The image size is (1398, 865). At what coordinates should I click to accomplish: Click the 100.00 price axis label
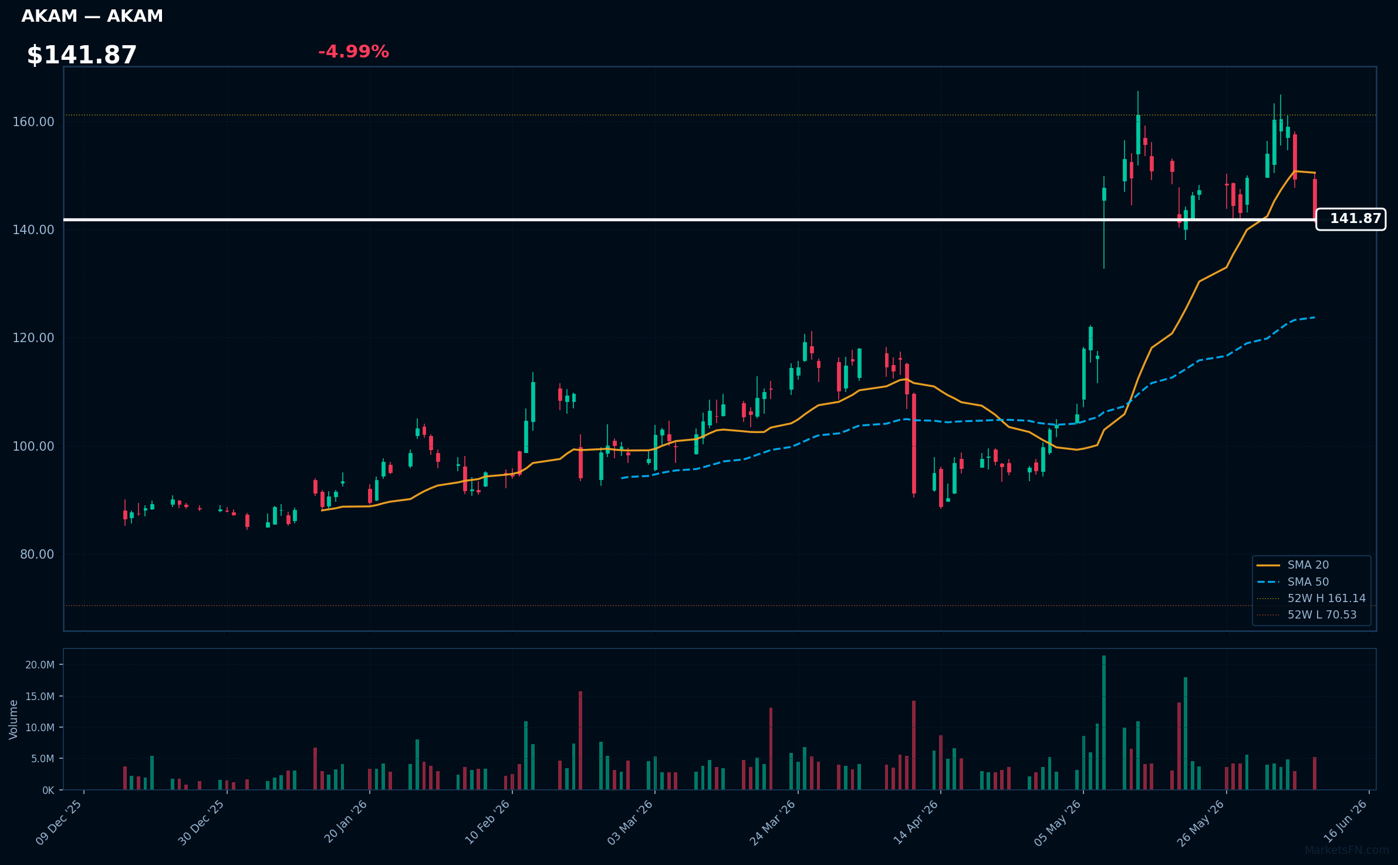[33, 447]
